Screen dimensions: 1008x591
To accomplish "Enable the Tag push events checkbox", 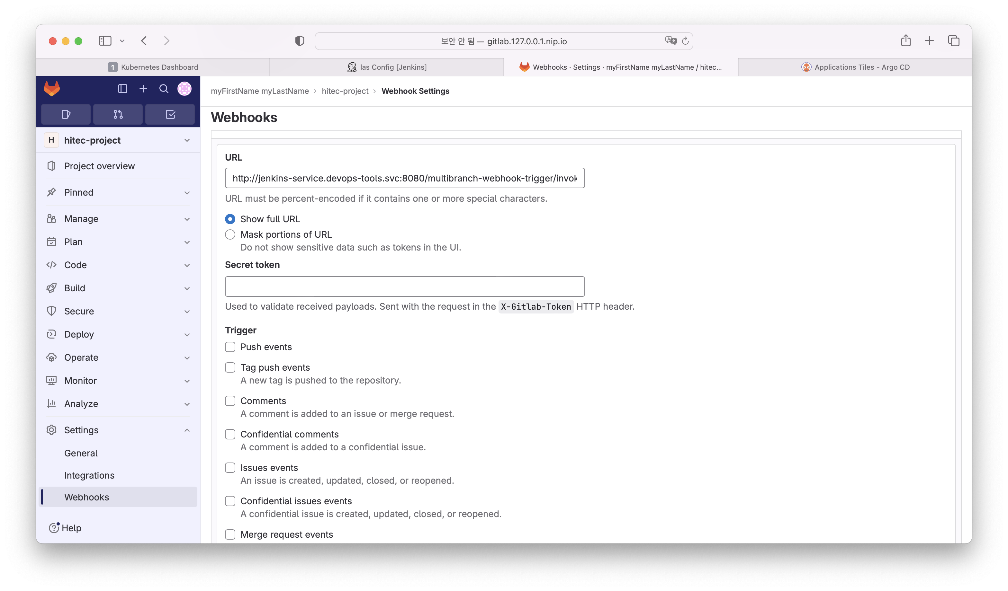I will pos(230,366).
